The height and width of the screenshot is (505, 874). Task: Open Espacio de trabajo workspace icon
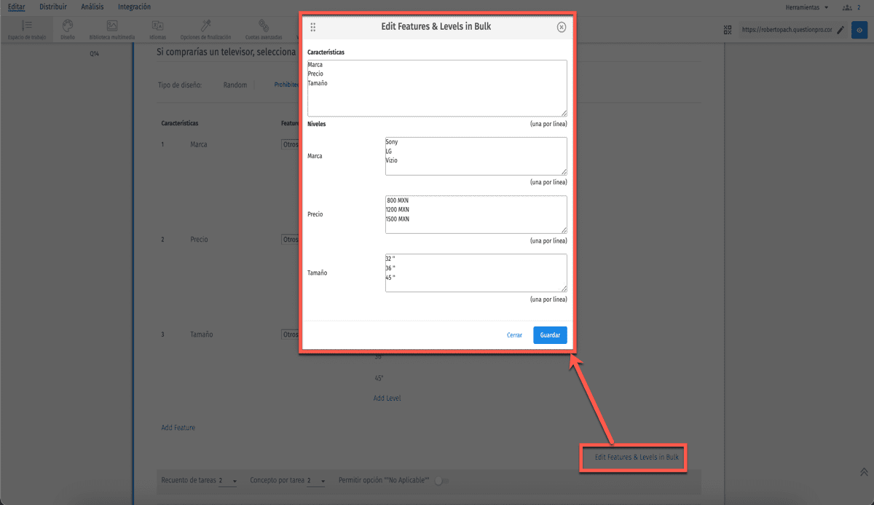26,26
